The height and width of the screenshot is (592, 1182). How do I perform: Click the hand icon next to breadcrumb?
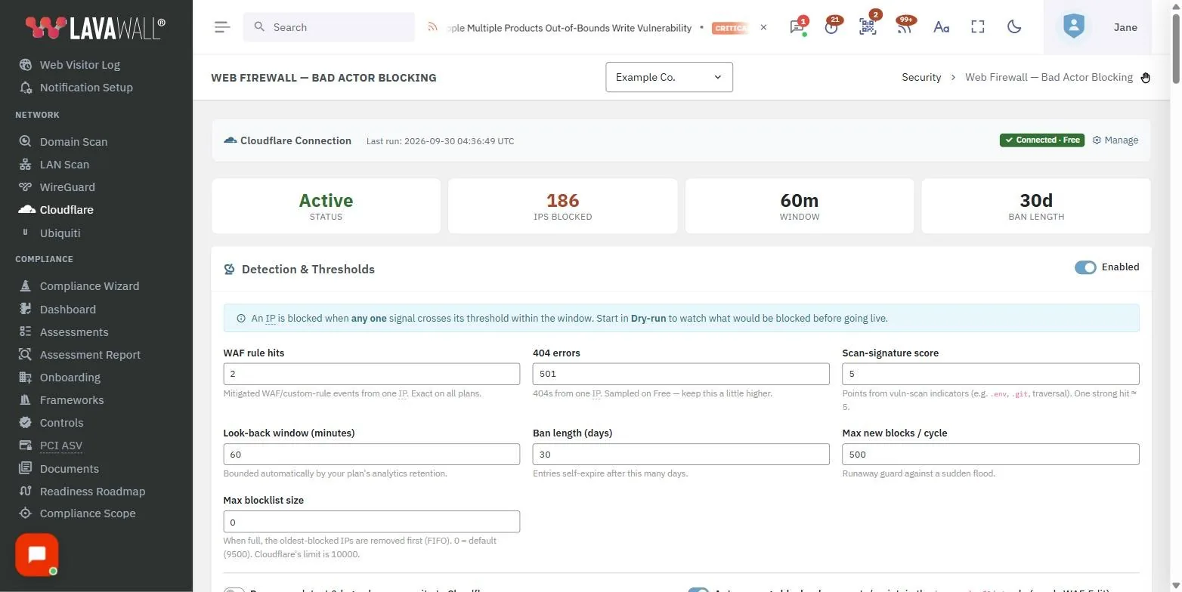click(x=1146, y=78)
